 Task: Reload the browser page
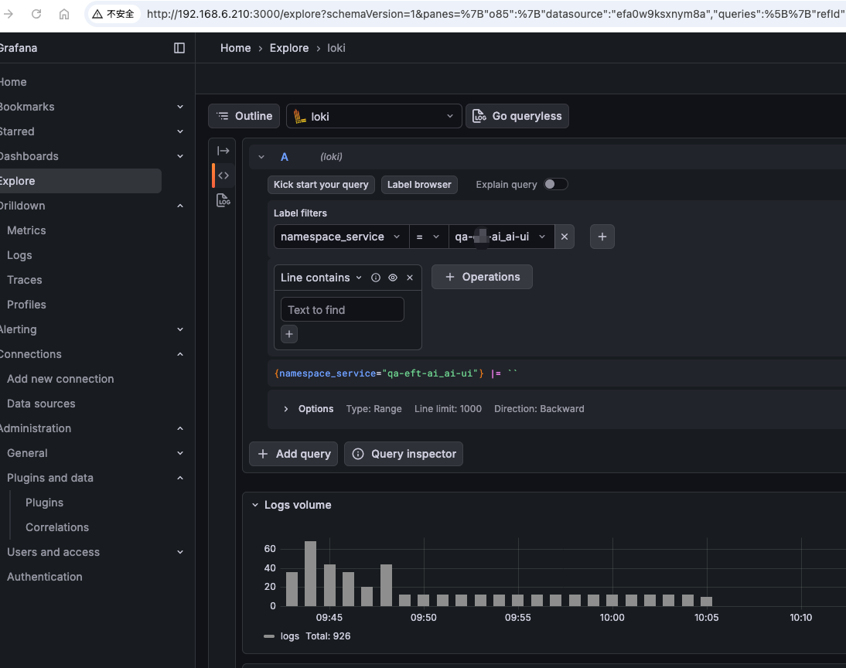point(36,14)
